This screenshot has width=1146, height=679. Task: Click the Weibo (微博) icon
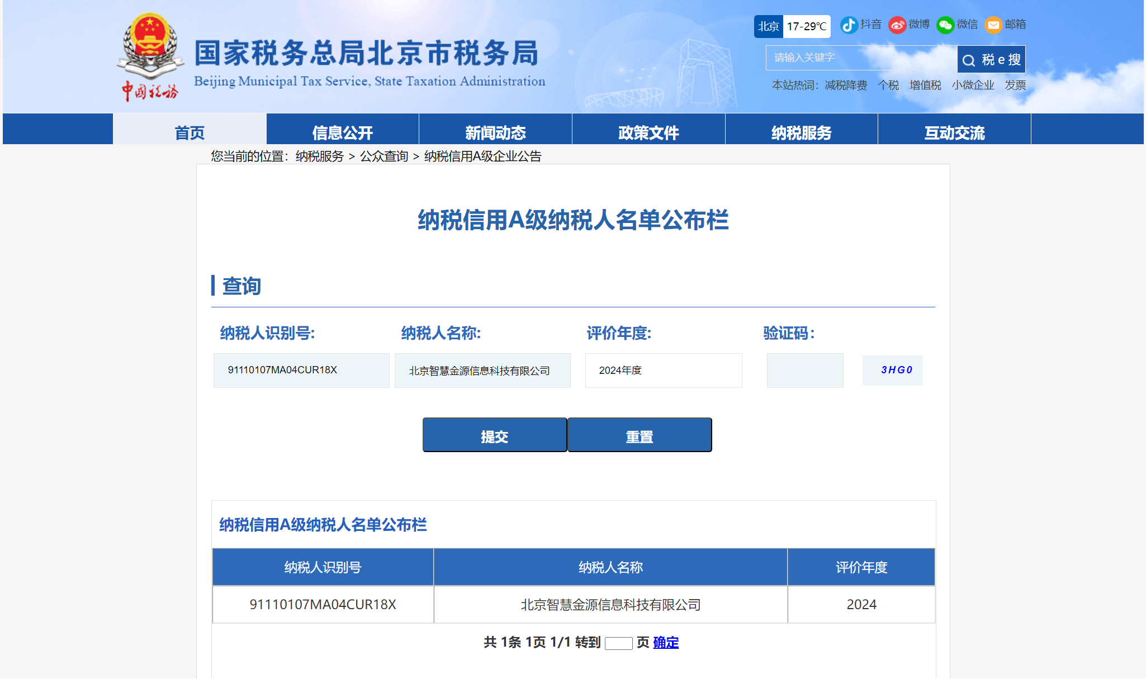pos(897,25)
